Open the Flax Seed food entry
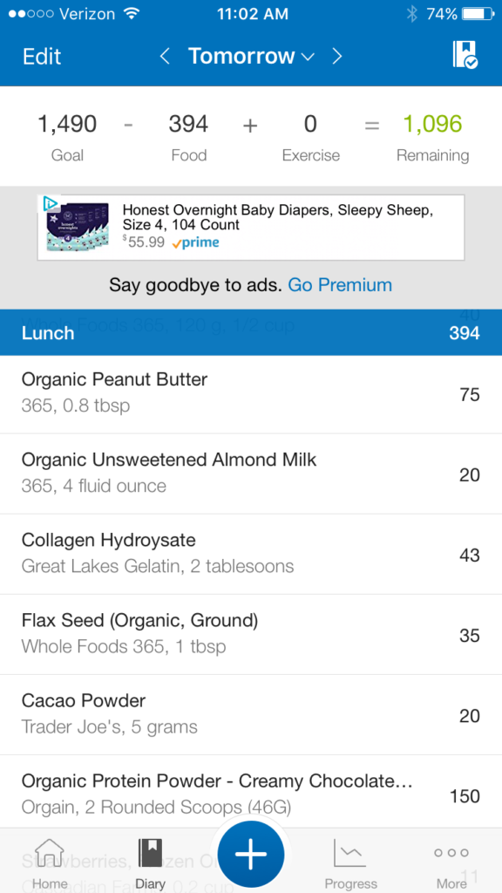The width and height of the screenshot is (502, 893). click(251, 635)
